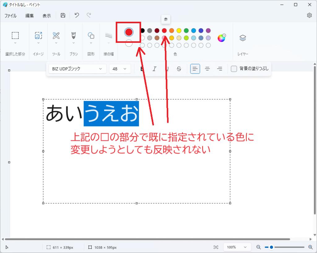Pick the gold color swatch
The height and width of the screenshot is (253, 317).
tap(172, 38)
